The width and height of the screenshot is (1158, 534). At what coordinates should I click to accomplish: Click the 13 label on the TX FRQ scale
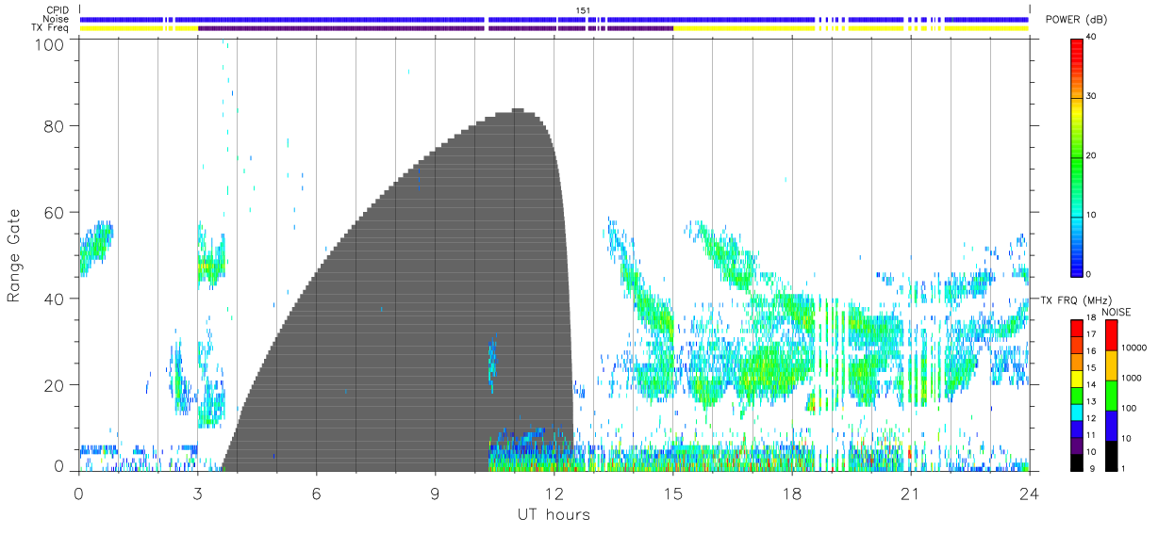pos(1091,402)
